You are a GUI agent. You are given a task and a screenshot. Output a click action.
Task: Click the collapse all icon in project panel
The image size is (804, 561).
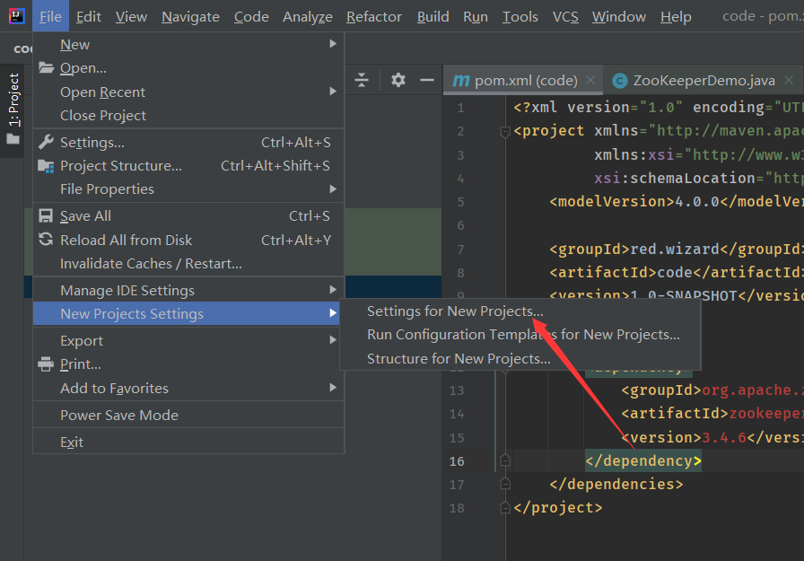coord(362,80)
